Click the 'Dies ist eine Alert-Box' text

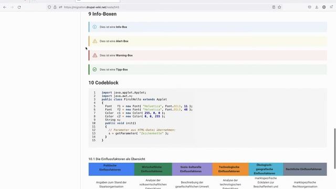tap(114, 41)
